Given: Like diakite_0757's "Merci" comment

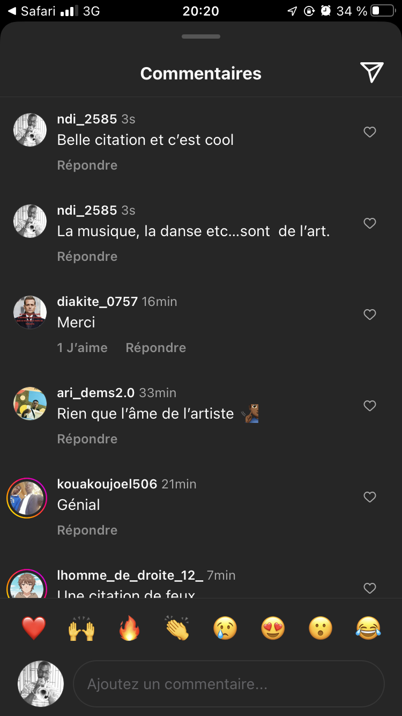Looking at the screenshot, I should pyautogui.click(x=370, y=315).
